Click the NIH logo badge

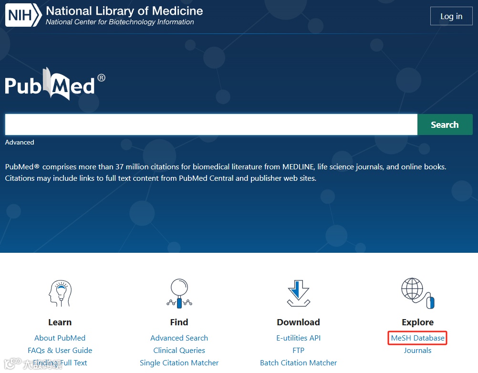click(23, 15)
